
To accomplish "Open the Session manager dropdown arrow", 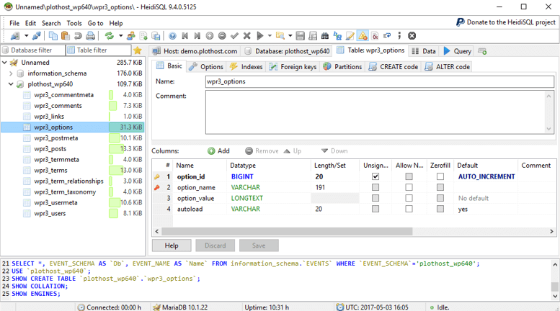I will point(26,36).
